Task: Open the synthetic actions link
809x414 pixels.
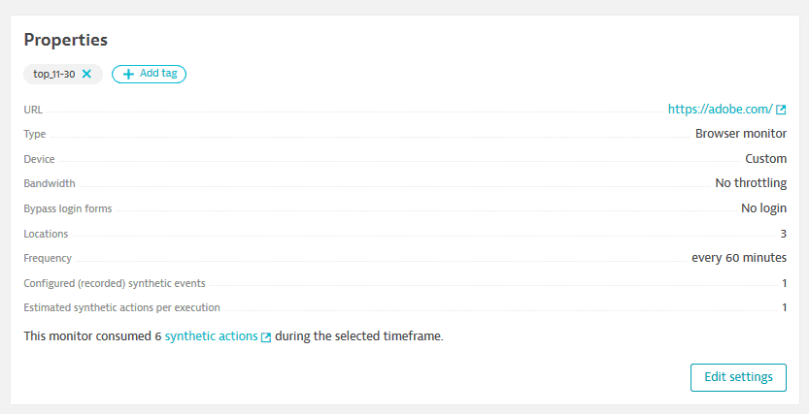Action: (x=211, y=336)
